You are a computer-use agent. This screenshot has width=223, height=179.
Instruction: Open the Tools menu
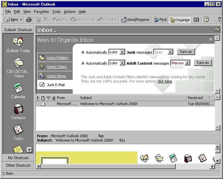coord(56,12)
